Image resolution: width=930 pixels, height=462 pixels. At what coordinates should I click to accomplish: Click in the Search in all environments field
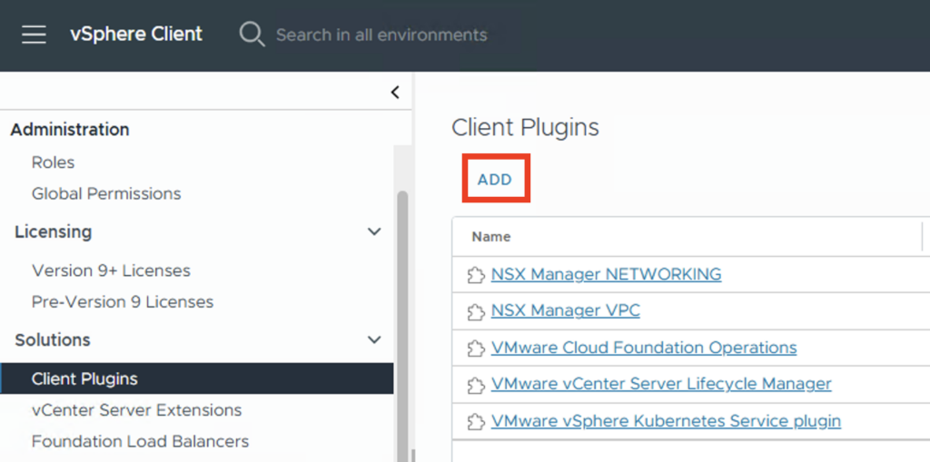[x=381, y=34]
